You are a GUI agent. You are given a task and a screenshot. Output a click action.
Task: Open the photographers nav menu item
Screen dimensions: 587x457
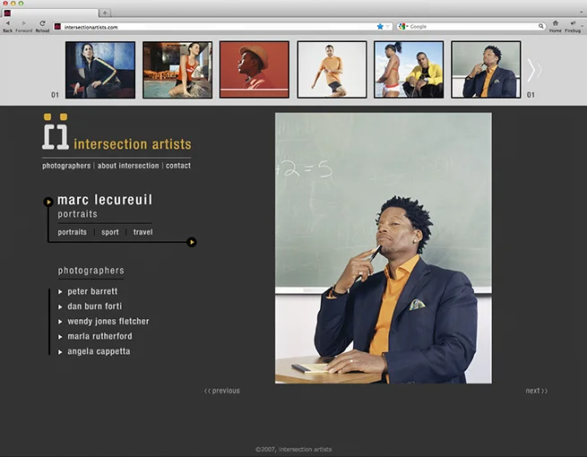coord(66,166)
